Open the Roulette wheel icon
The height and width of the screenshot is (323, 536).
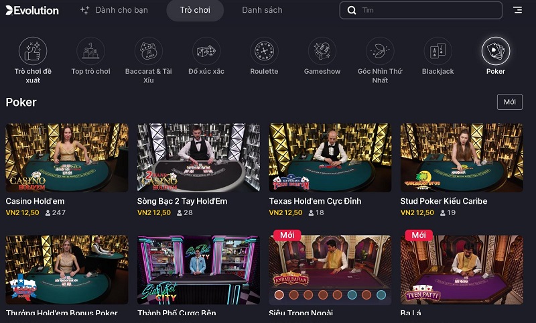click(x=264, y=51)
